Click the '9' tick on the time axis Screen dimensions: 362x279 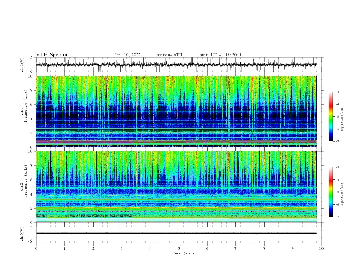(293, 248)
